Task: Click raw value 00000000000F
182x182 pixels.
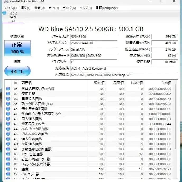Action: 160,114
